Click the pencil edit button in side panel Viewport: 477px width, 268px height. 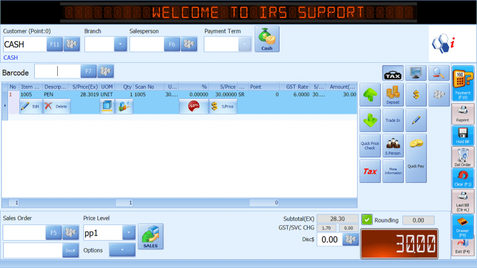416,120
